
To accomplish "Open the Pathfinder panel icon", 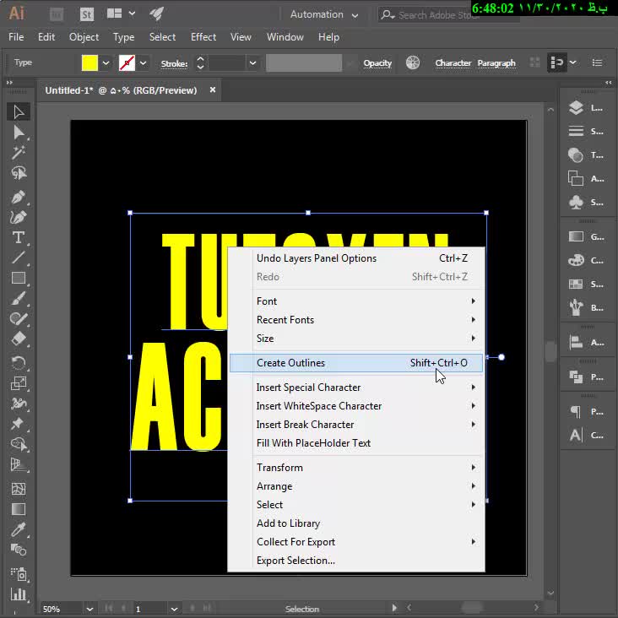I will [576, 377].
